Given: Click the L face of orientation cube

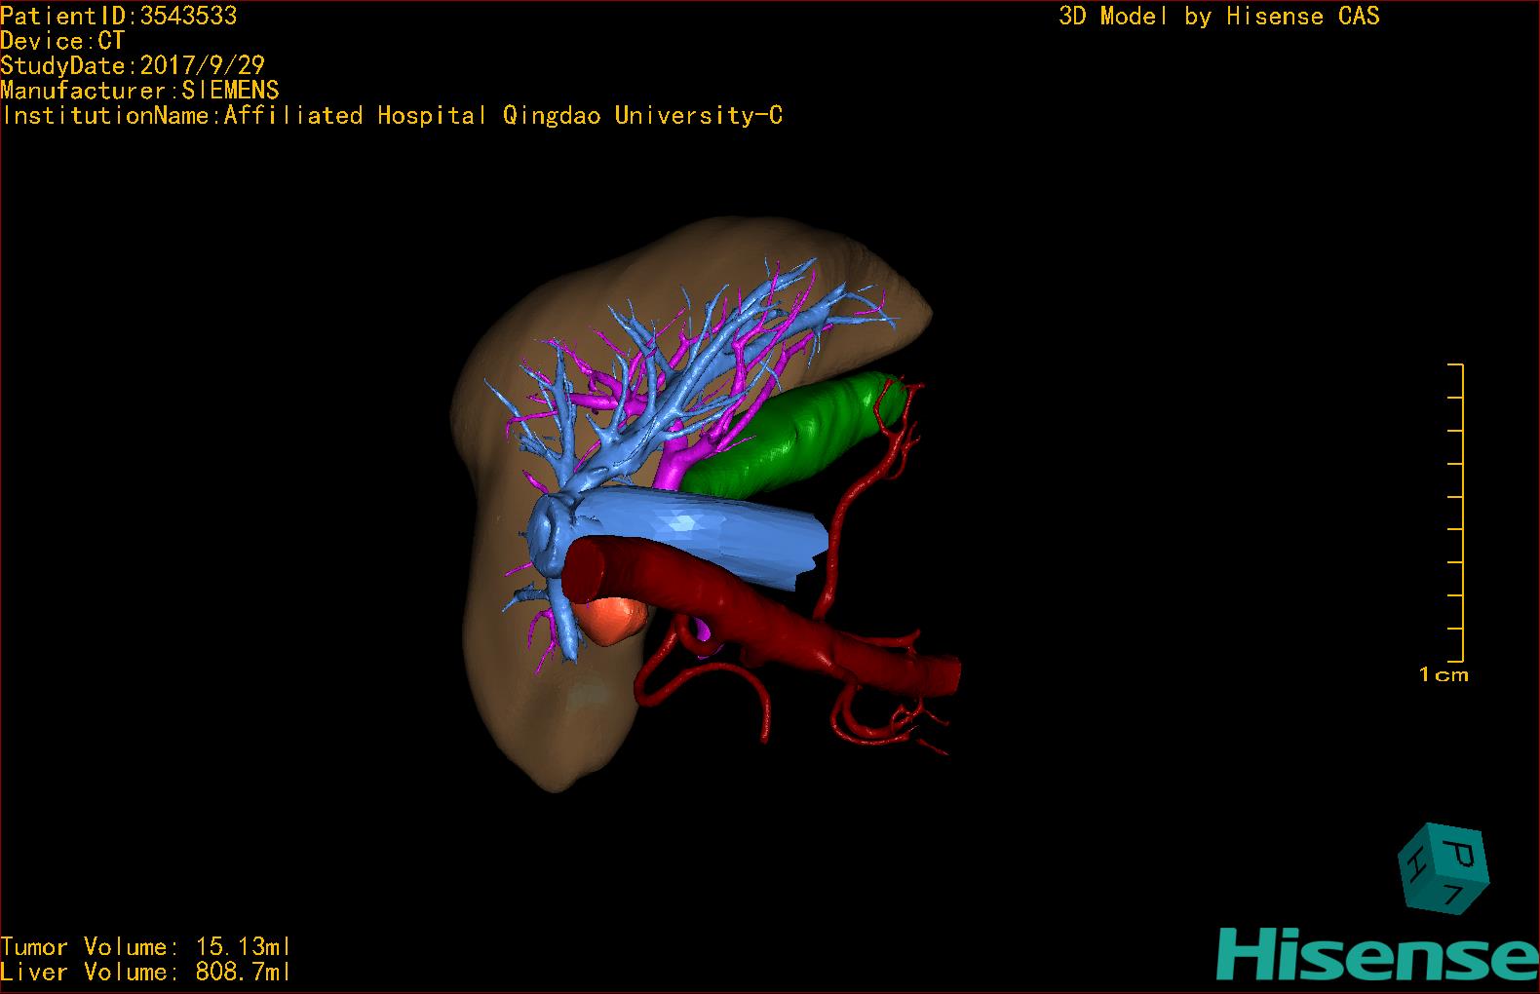Looking at the screenshot, I should tap(1452, 896).
